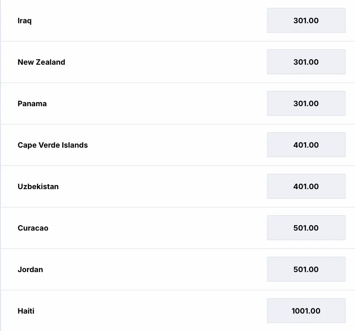Click the New Zealand team name
Image resolution: width=355 pixels, height=331 pixels.
click(41, 62)
